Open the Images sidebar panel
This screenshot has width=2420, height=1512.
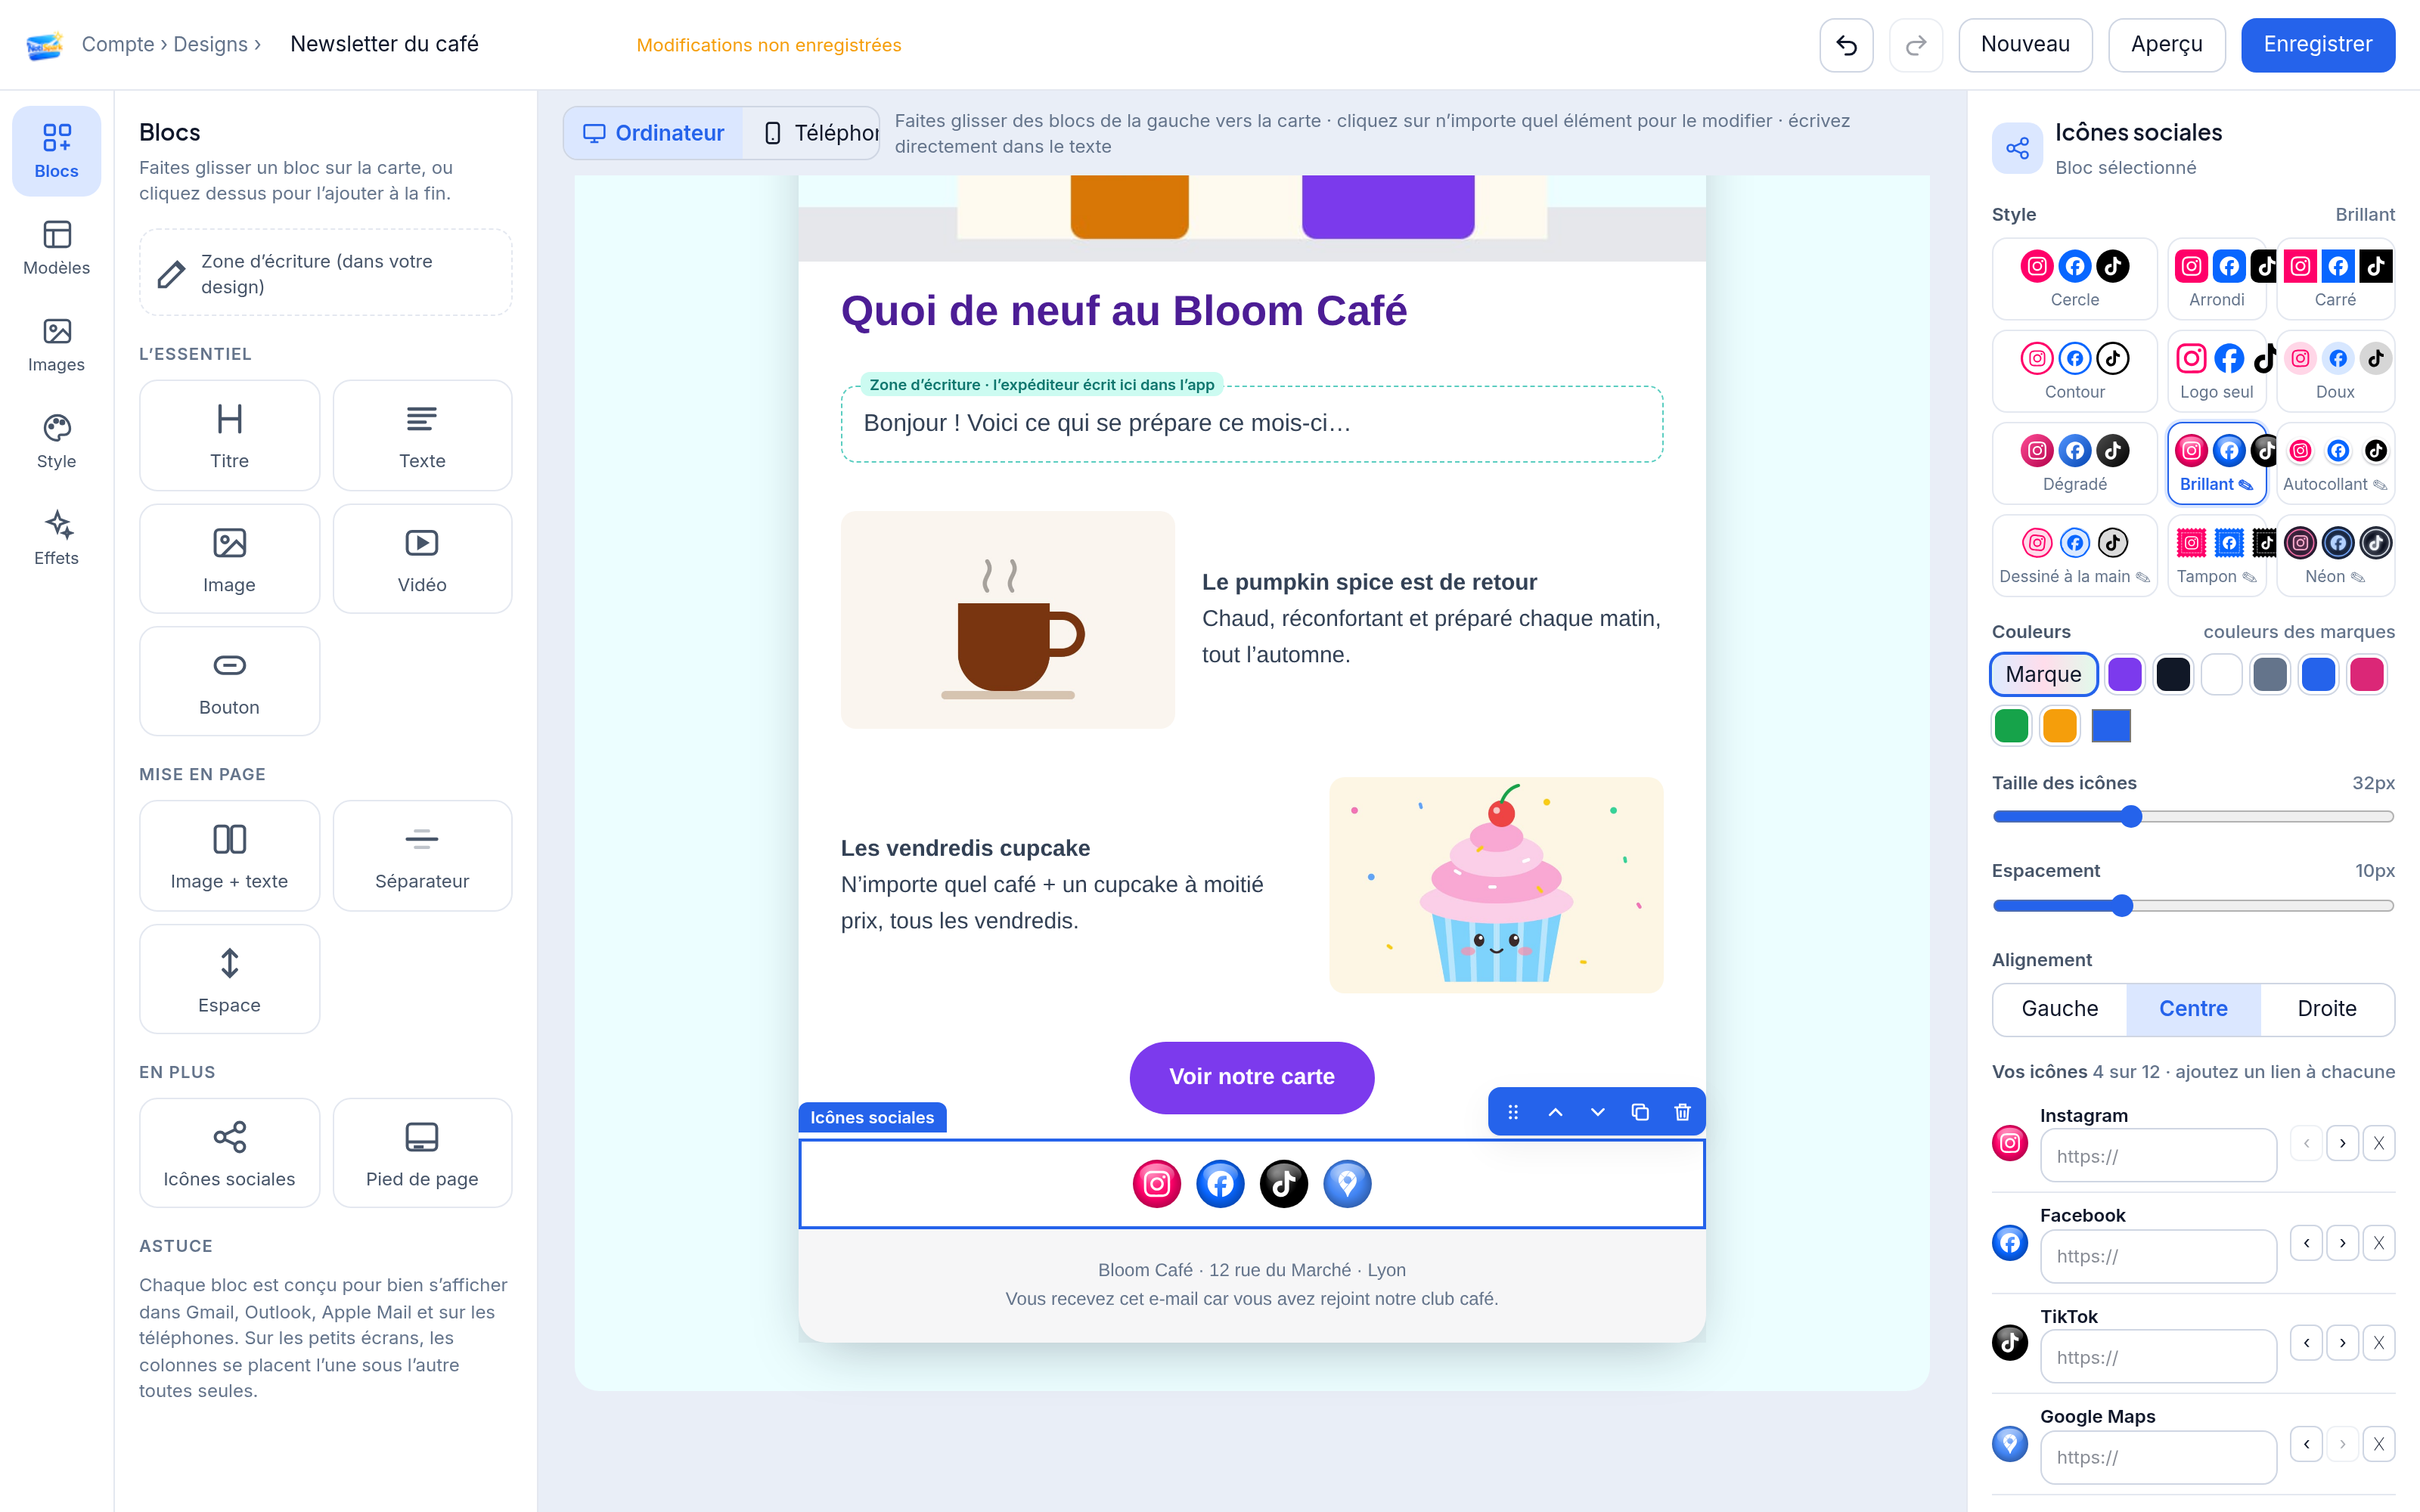[x=57, y=345]
